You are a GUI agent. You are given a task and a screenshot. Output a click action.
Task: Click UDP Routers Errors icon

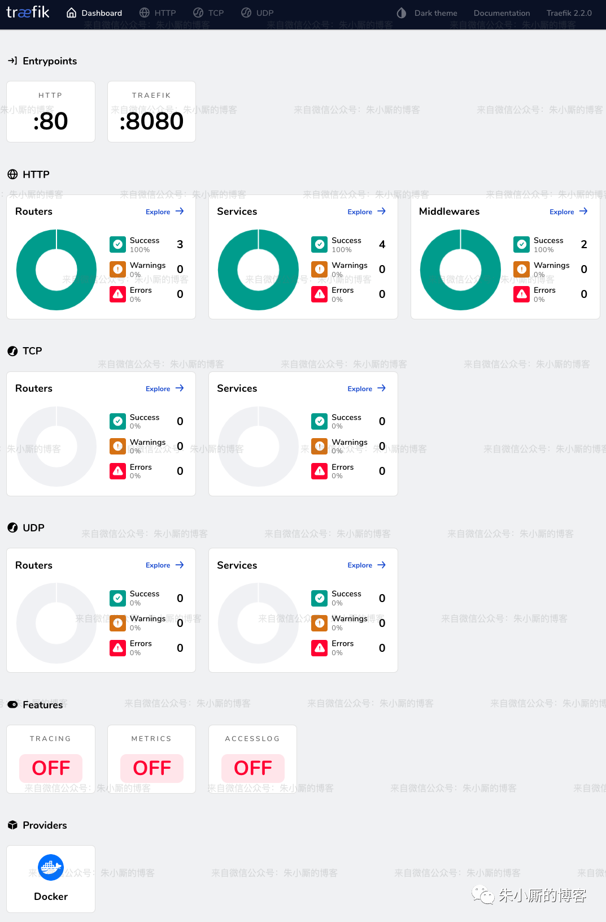tap(118, 648)
